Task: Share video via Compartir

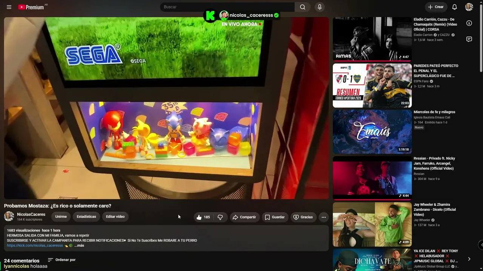Action: click(245, 217)
